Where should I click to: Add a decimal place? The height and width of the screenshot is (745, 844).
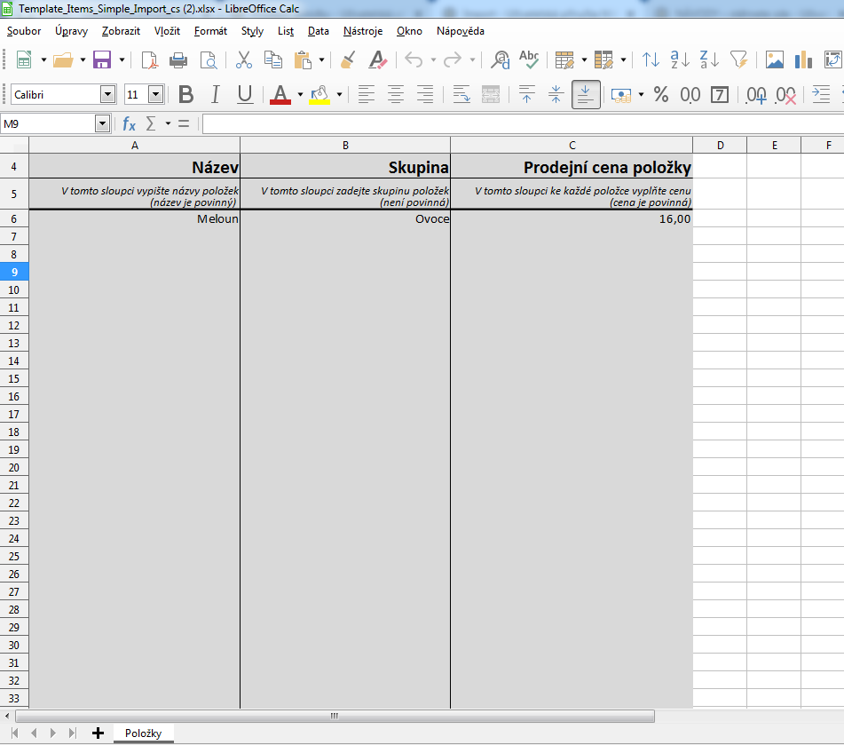pyautogui.click(x=756, y=95)
